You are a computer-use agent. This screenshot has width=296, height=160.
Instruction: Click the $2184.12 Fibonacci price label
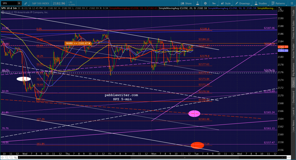(x=204, y=39)
